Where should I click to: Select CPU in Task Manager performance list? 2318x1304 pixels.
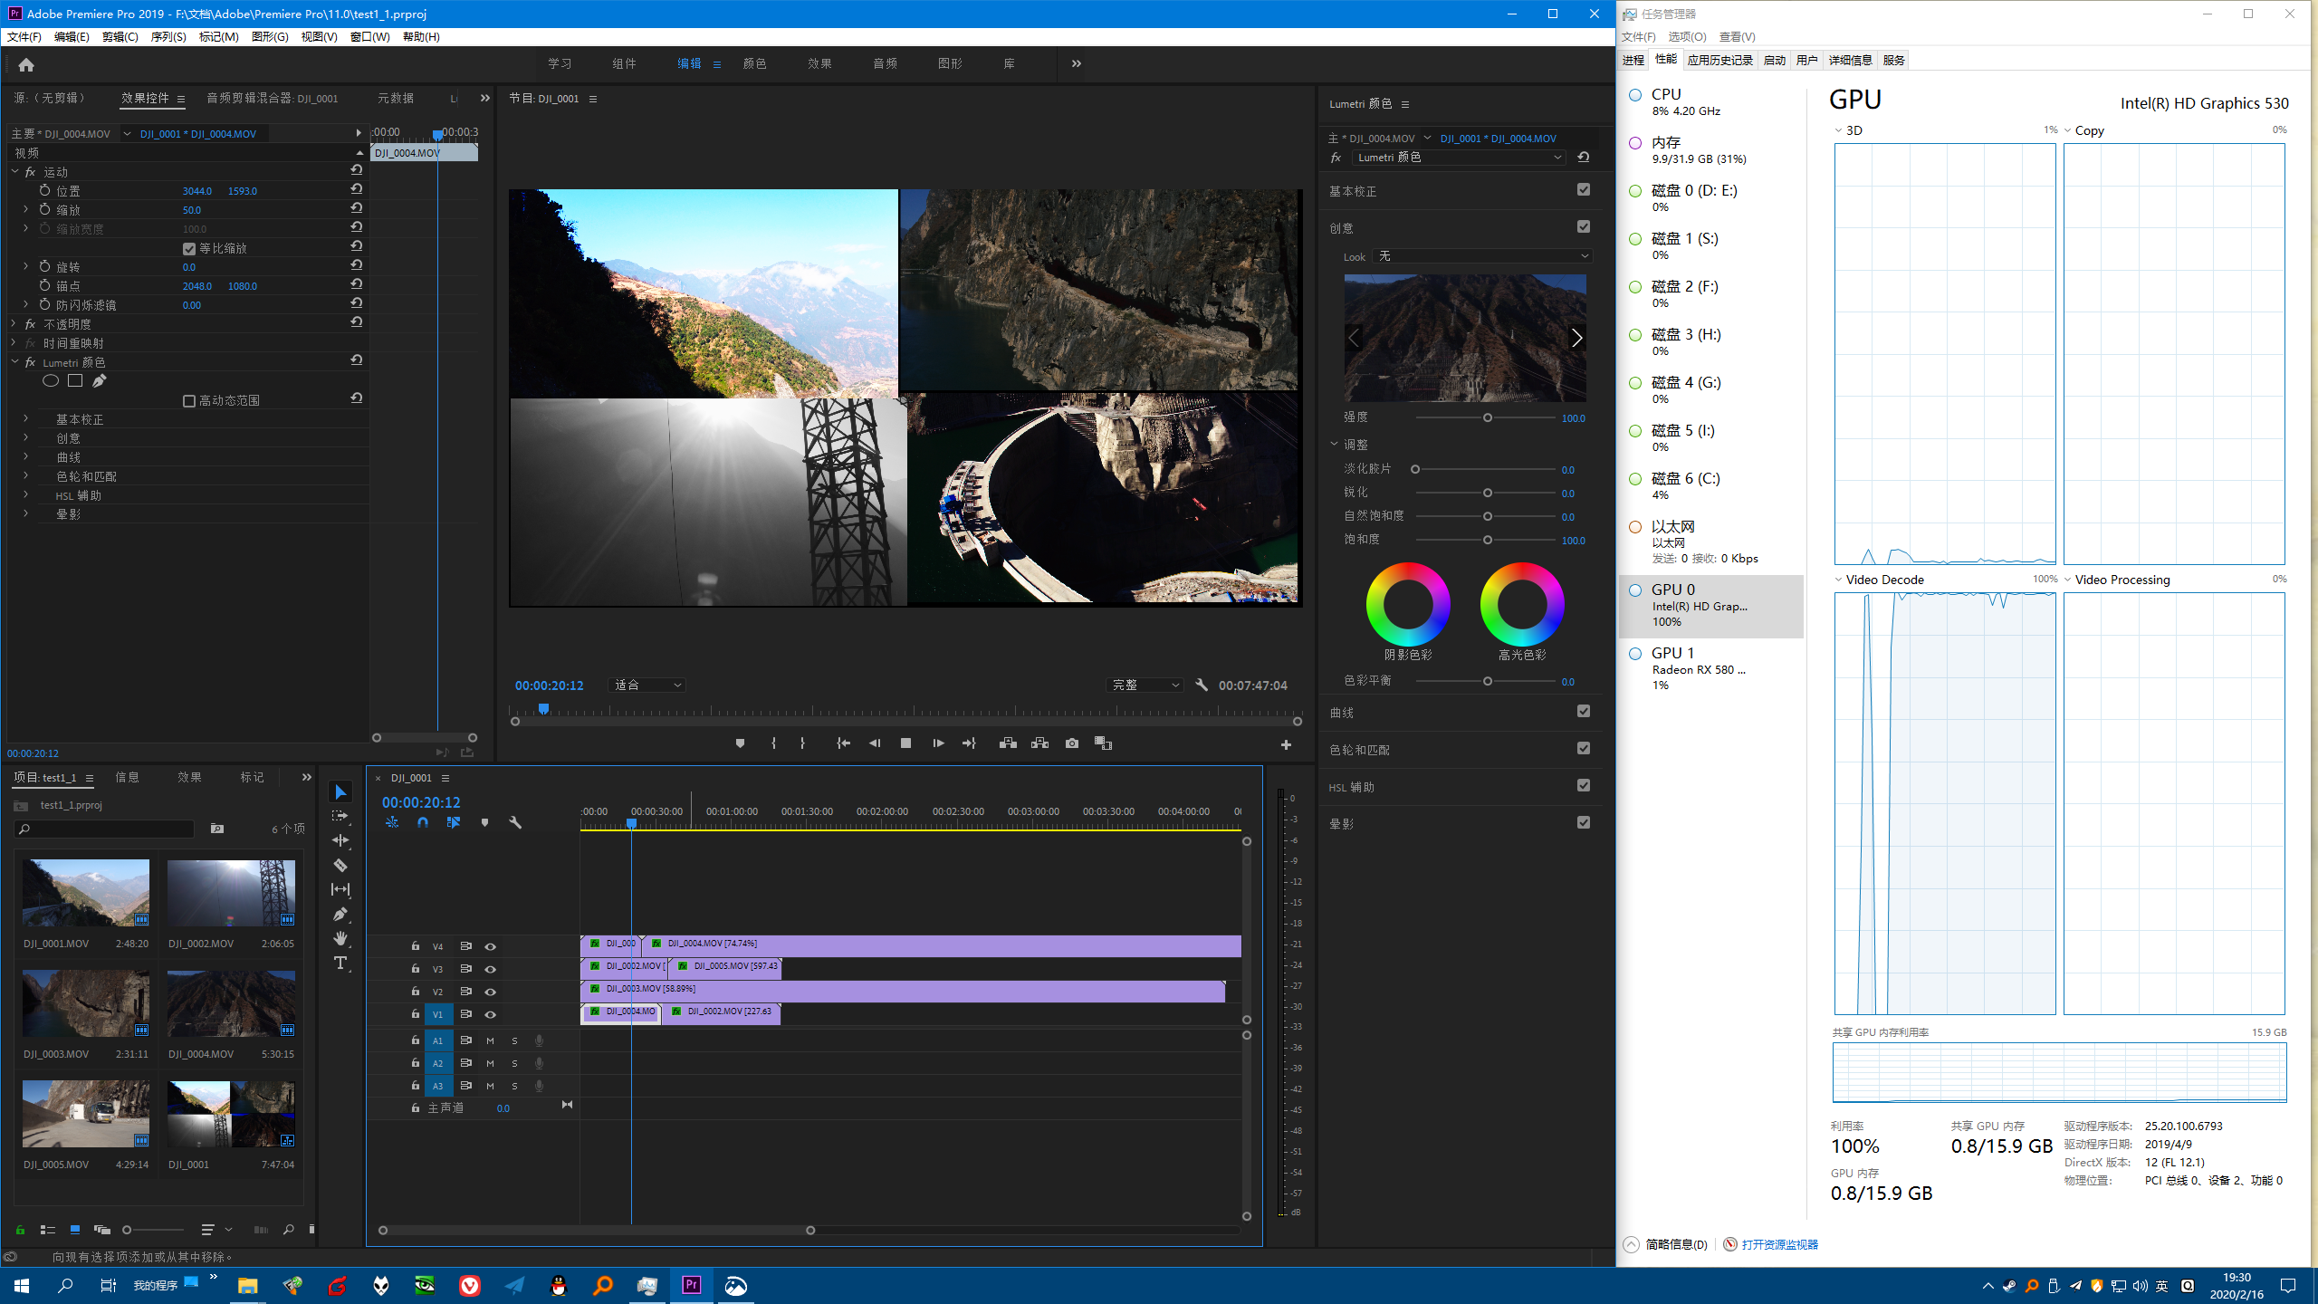[1711, 101]
